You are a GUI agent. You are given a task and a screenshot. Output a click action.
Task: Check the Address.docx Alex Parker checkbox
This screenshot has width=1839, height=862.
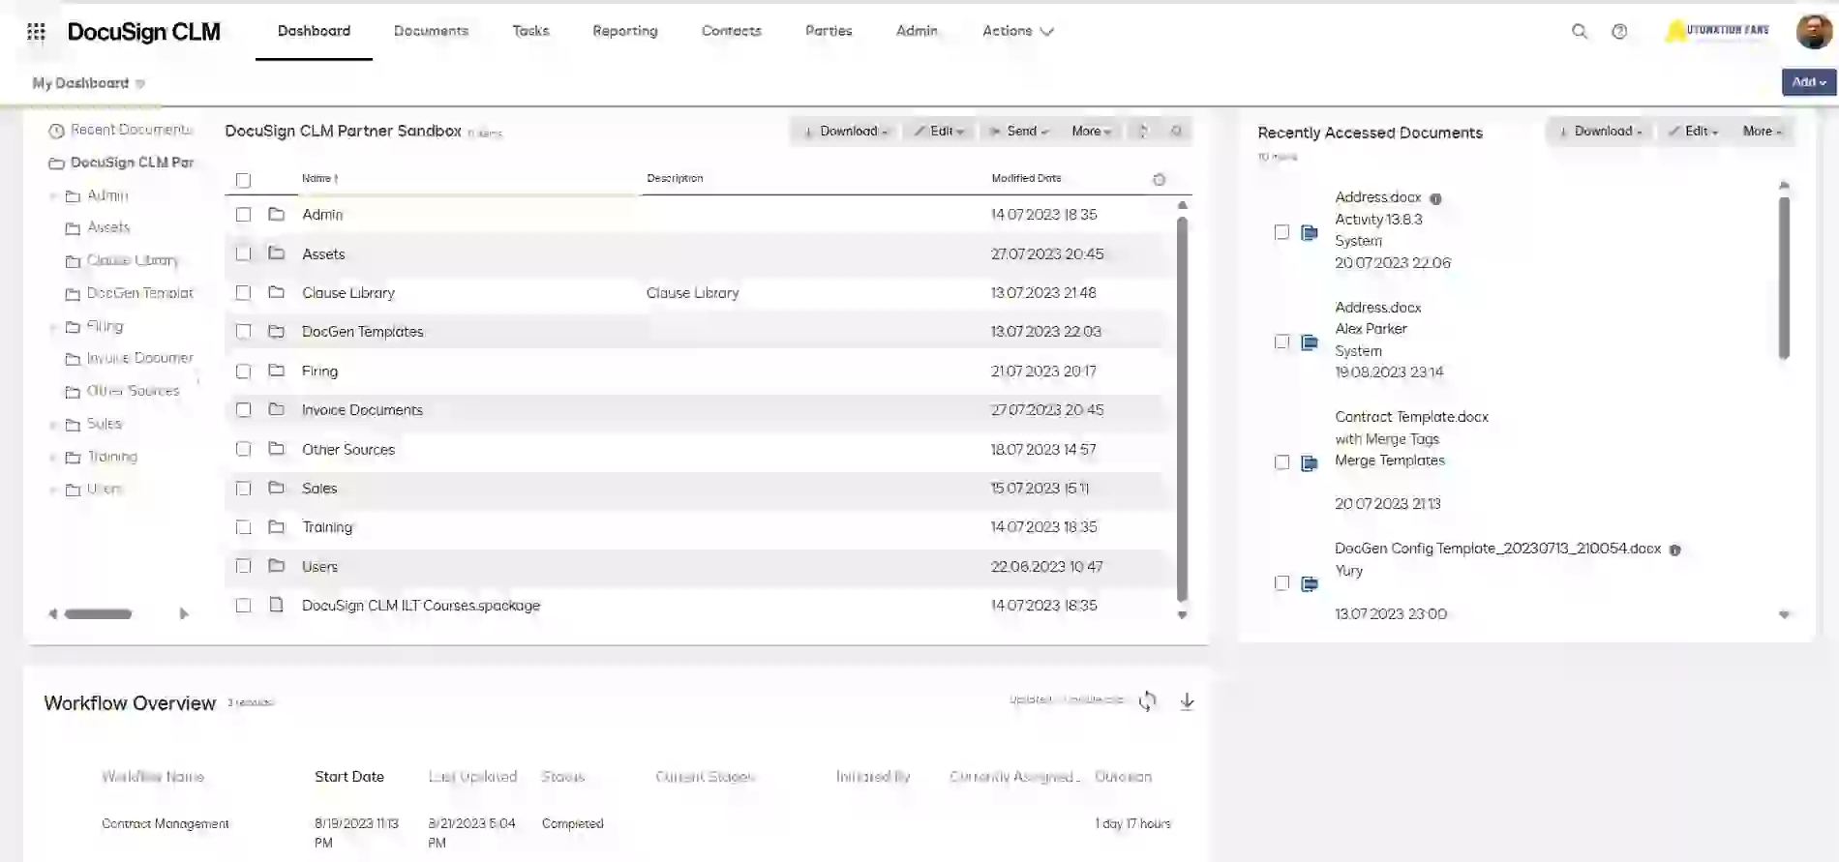pyautogui.click(x=1281, y=342)
